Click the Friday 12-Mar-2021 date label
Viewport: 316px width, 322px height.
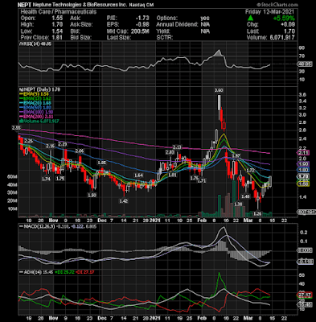(269, 11)
